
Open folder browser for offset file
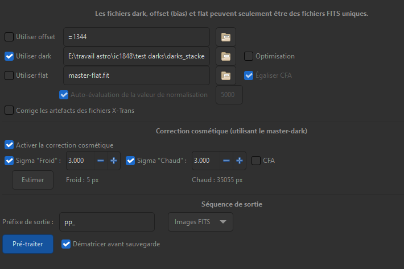(226, 37)
